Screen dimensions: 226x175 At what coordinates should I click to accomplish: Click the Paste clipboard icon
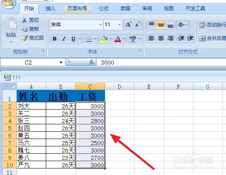point(11,23)
